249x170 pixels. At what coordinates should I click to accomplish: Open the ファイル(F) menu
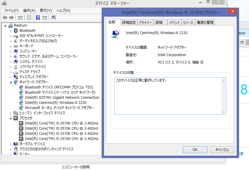pyautogui.click(x=11, y=11)
